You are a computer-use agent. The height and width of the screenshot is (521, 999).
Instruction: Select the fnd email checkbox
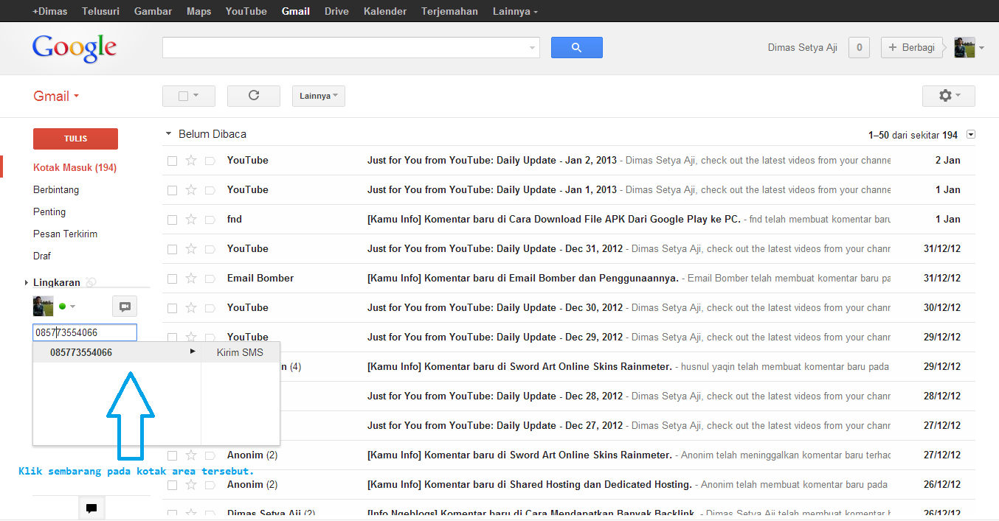[x=172, y=220]
